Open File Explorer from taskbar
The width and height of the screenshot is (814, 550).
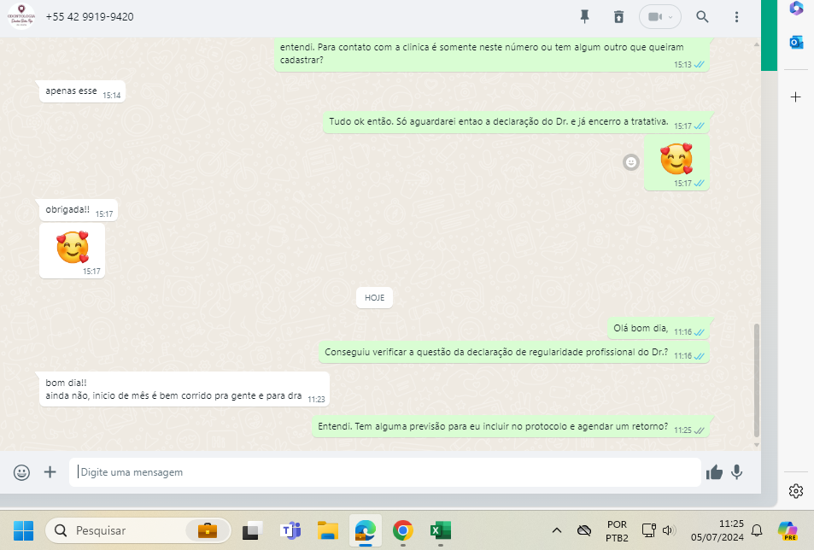pyautogui.click(x=328, y=530)
